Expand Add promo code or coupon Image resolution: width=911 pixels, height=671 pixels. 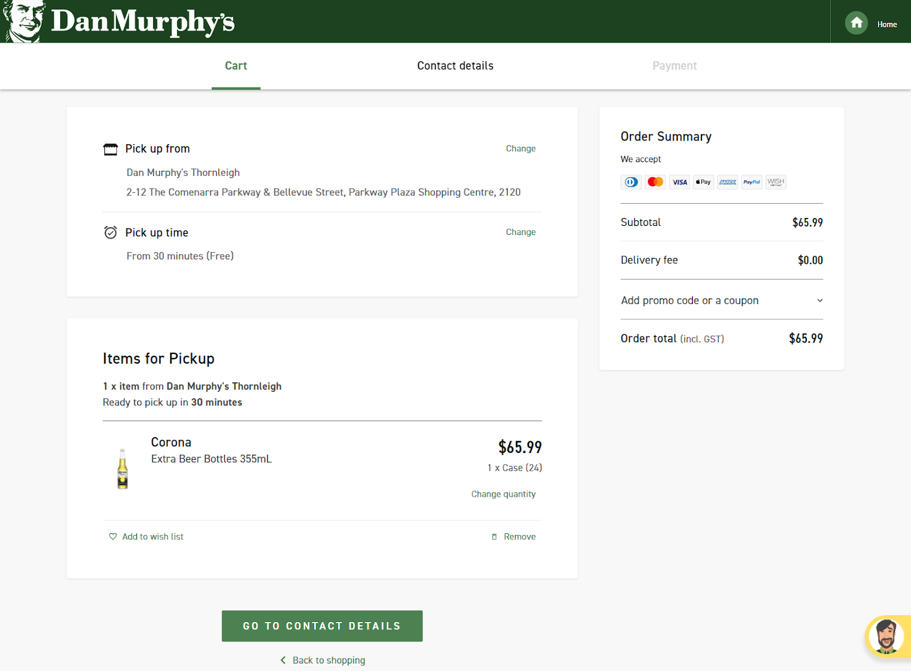point(690,300)
